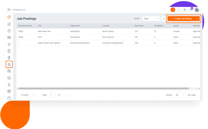208x129 pixels.
Task: Expand the sidebar navigation menu
Action: [x=9, y=10]
